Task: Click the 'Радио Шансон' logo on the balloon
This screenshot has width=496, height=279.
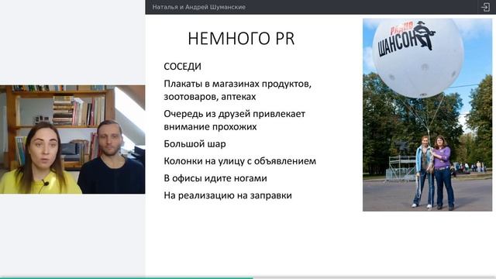Action: [x=406, y=39]
